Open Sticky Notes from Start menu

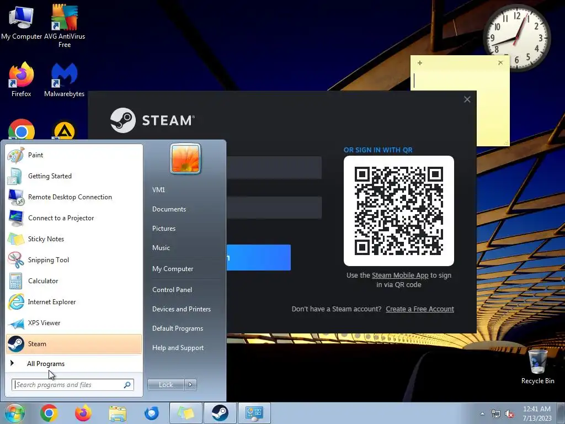74,239
